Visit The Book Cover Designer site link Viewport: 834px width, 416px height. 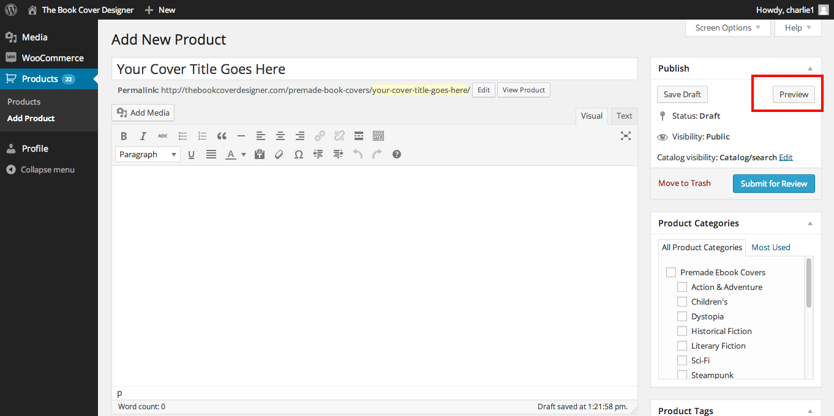81,10
